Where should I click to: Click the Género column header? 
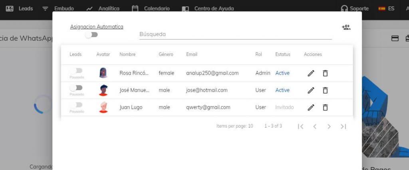pos(166,55)
